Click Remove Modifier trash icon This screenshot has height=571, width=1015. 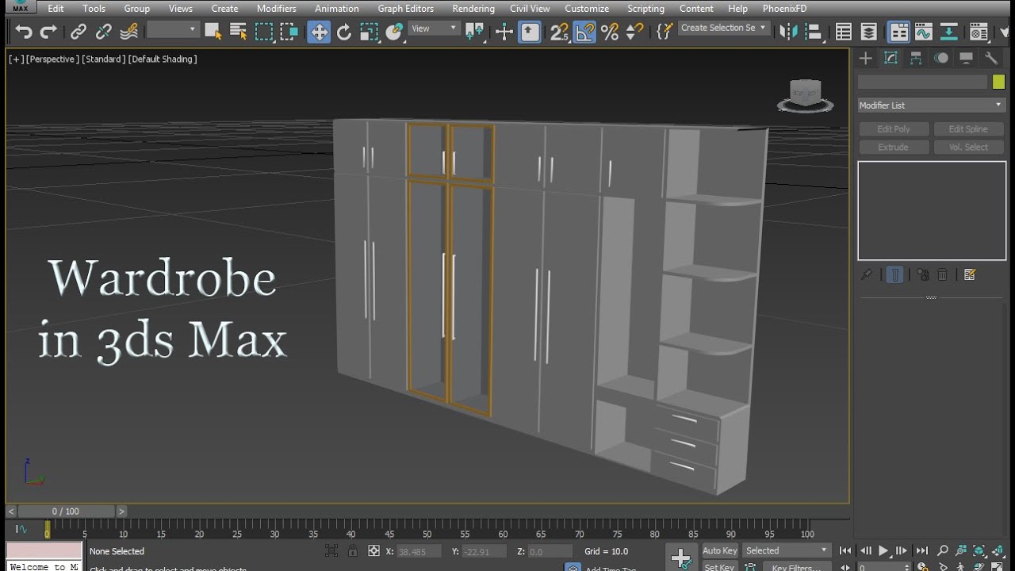tap(943, 274)
